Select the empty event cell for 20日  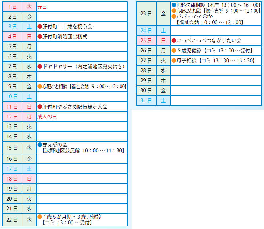tap(82, 199)
